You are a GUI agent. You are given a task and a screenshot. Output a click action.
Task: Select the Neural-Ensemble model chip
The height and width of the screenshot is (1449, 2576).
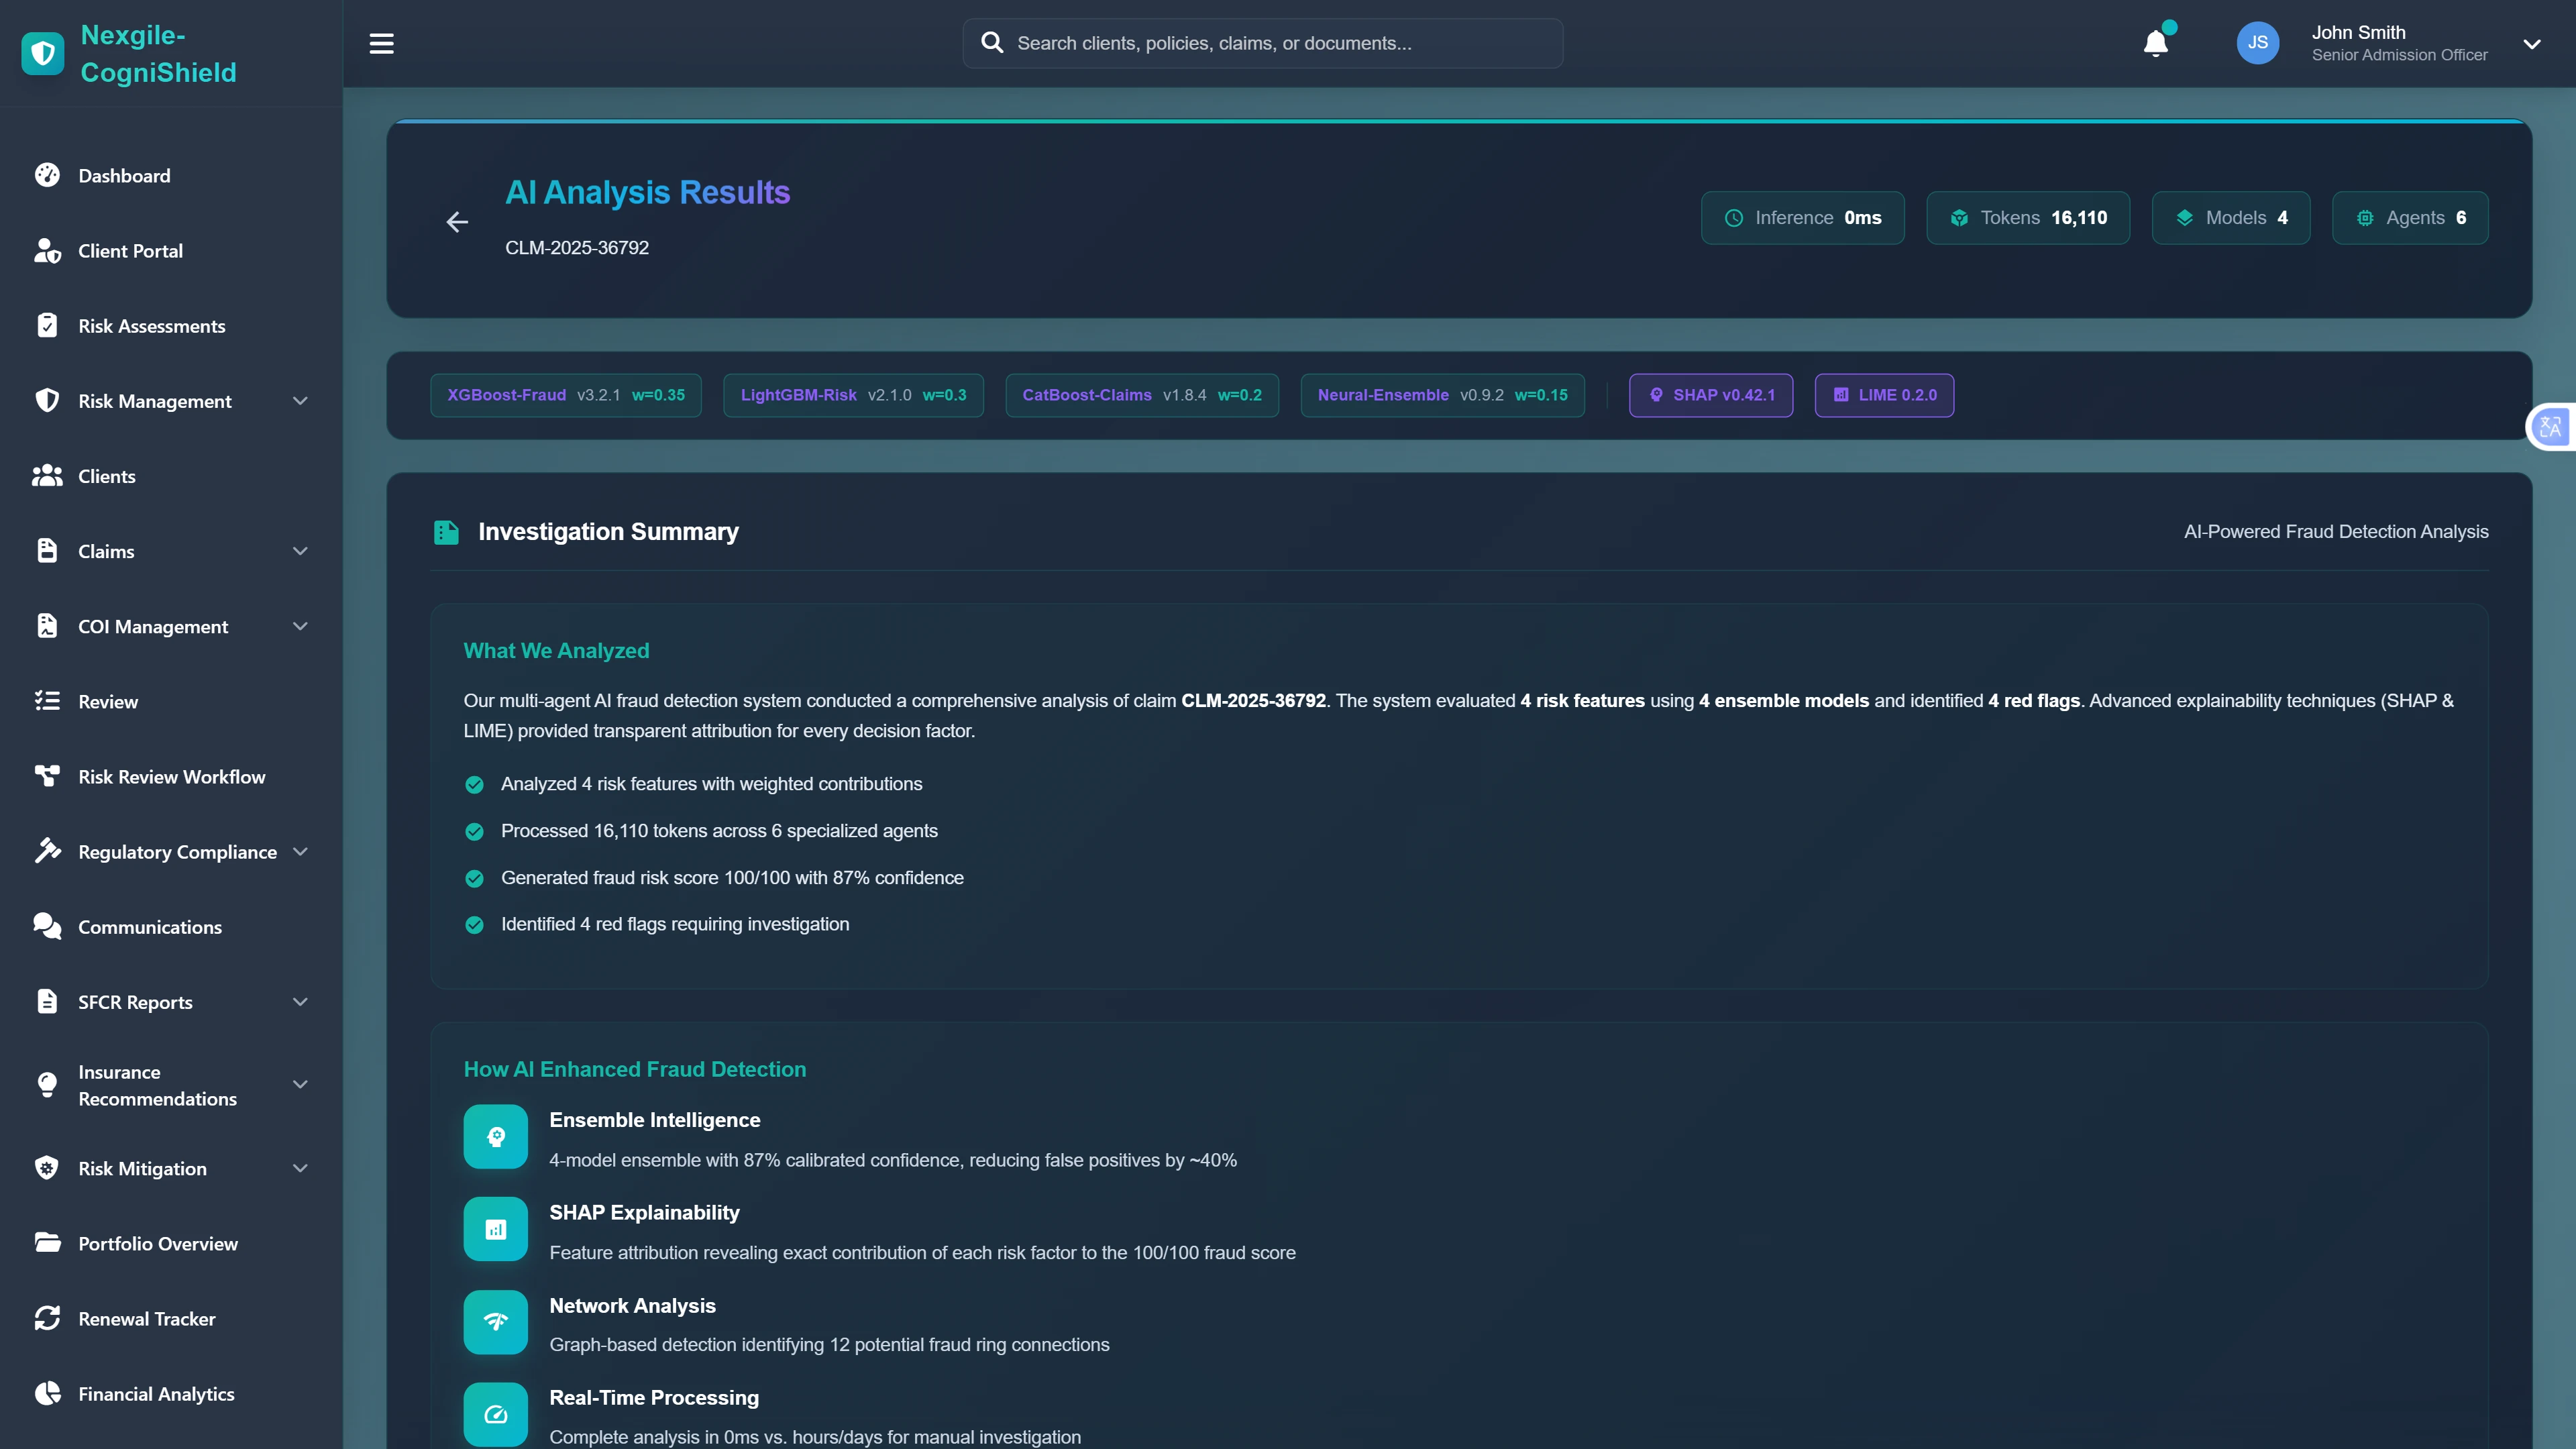tap(1441, 395)
